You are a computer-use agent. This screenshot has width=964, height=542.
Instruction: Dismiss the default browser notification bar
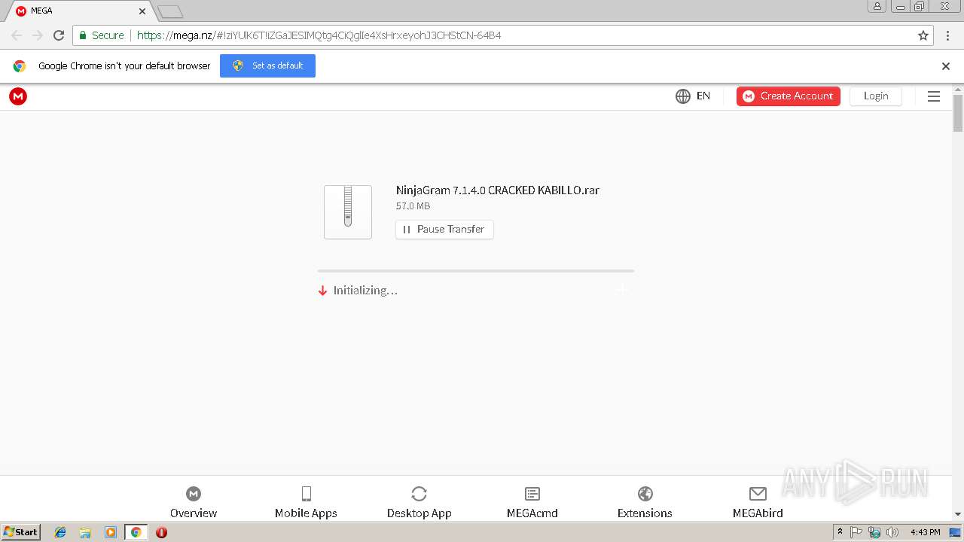pyautogui.click(x=946, y=66)
